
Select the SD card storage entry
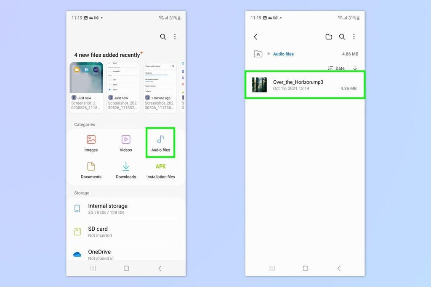coord(126,232)
